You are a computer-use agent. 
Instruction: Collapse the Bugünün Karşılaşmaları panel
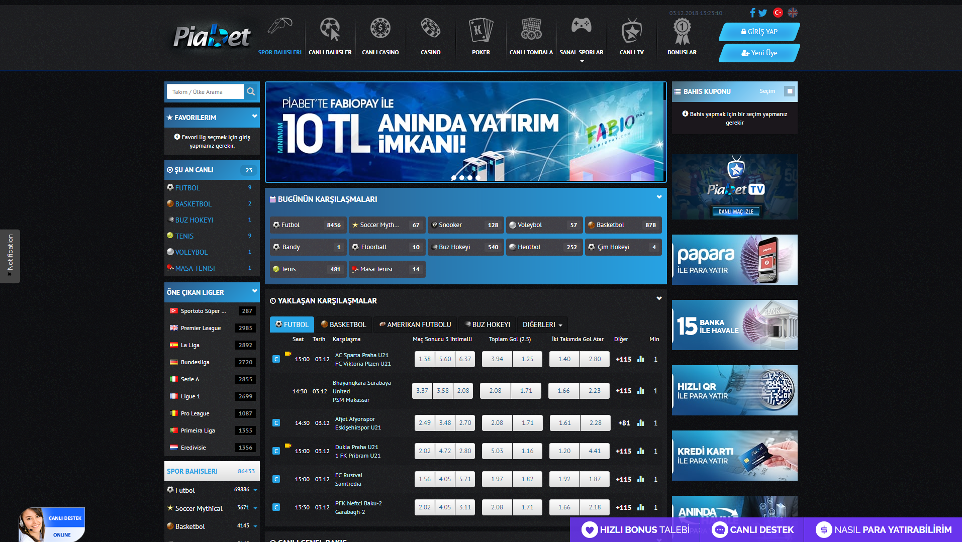point(659,197)
